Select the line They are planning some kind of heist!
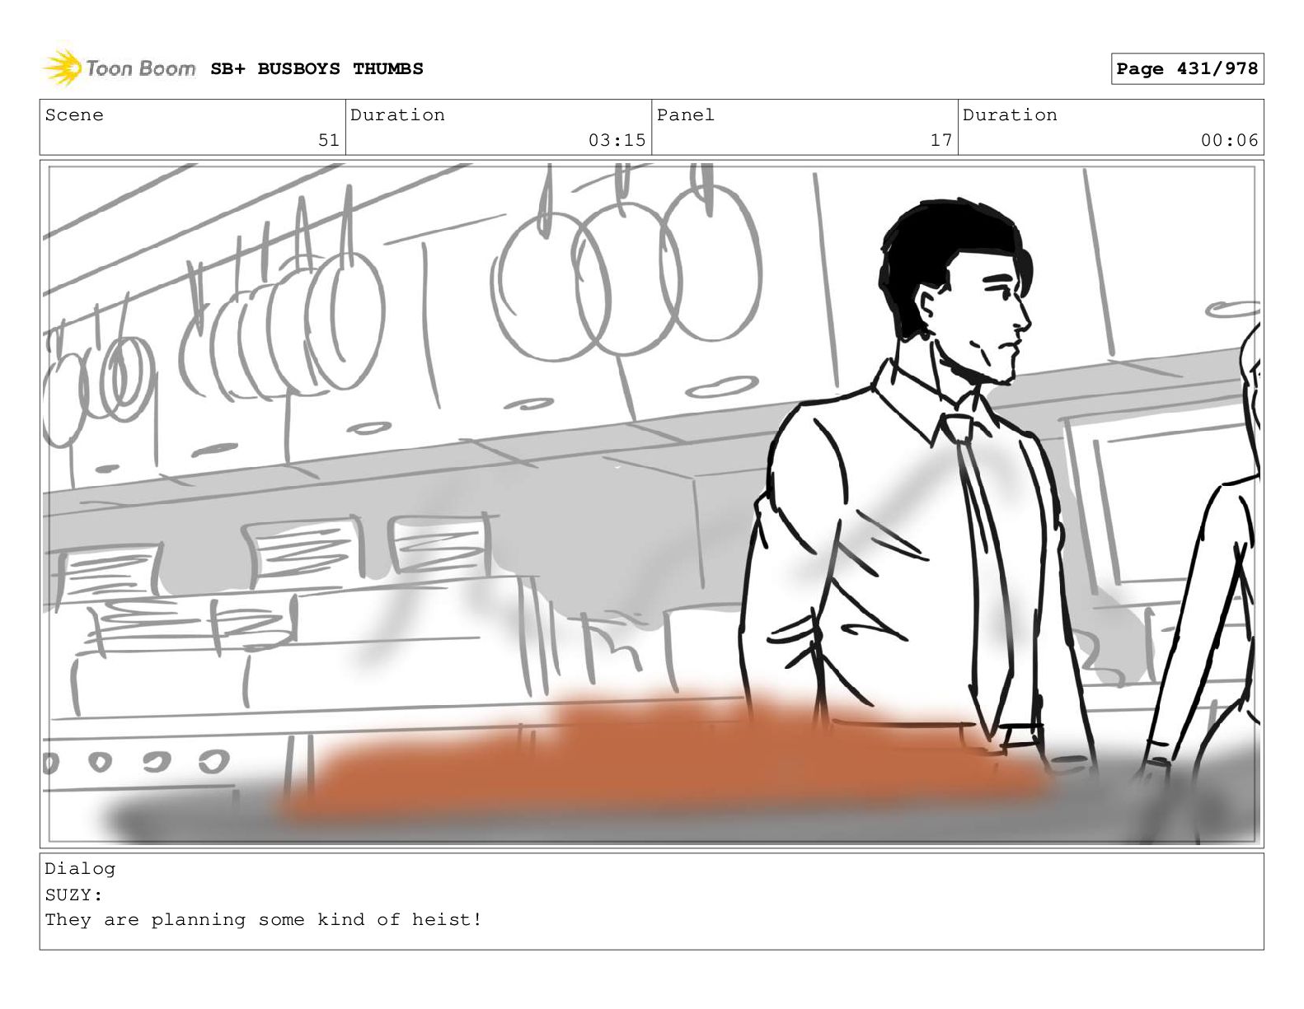 (x=264, y=920)
